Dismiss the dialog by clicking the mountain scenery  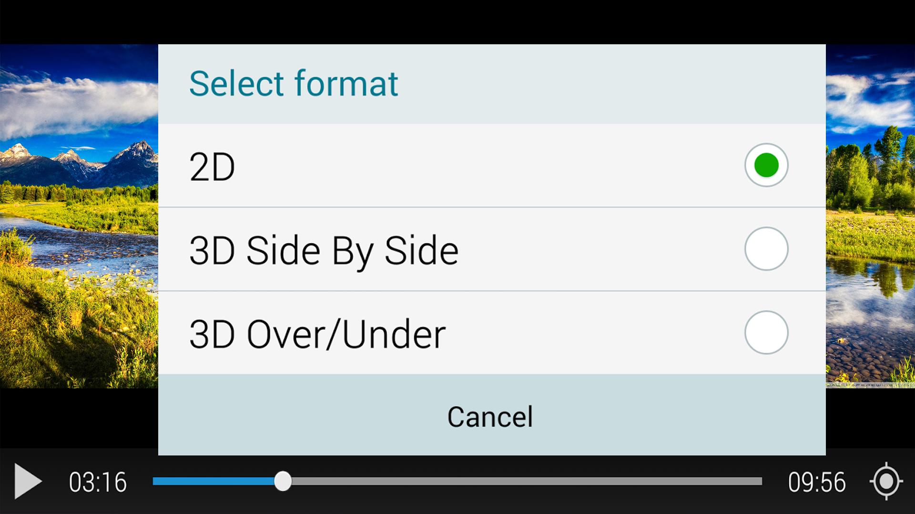coord(79,162)
